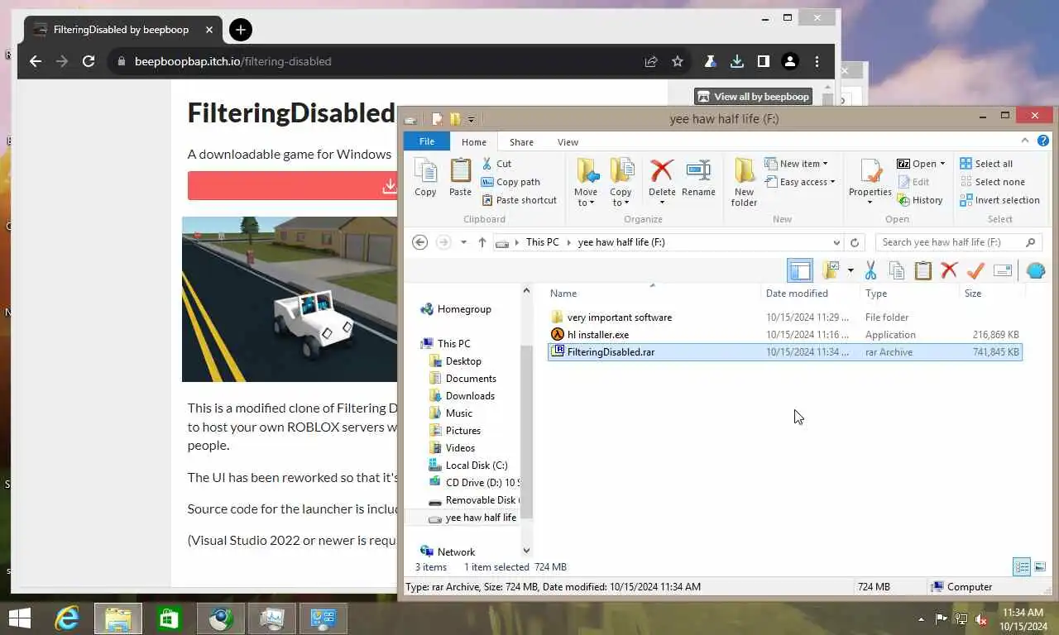Expand the Open button dropdown arrow

[x=942, y=164]
